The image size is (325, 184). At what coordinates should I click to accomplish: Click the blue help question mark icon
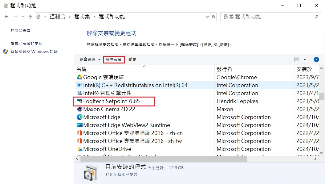316,59
